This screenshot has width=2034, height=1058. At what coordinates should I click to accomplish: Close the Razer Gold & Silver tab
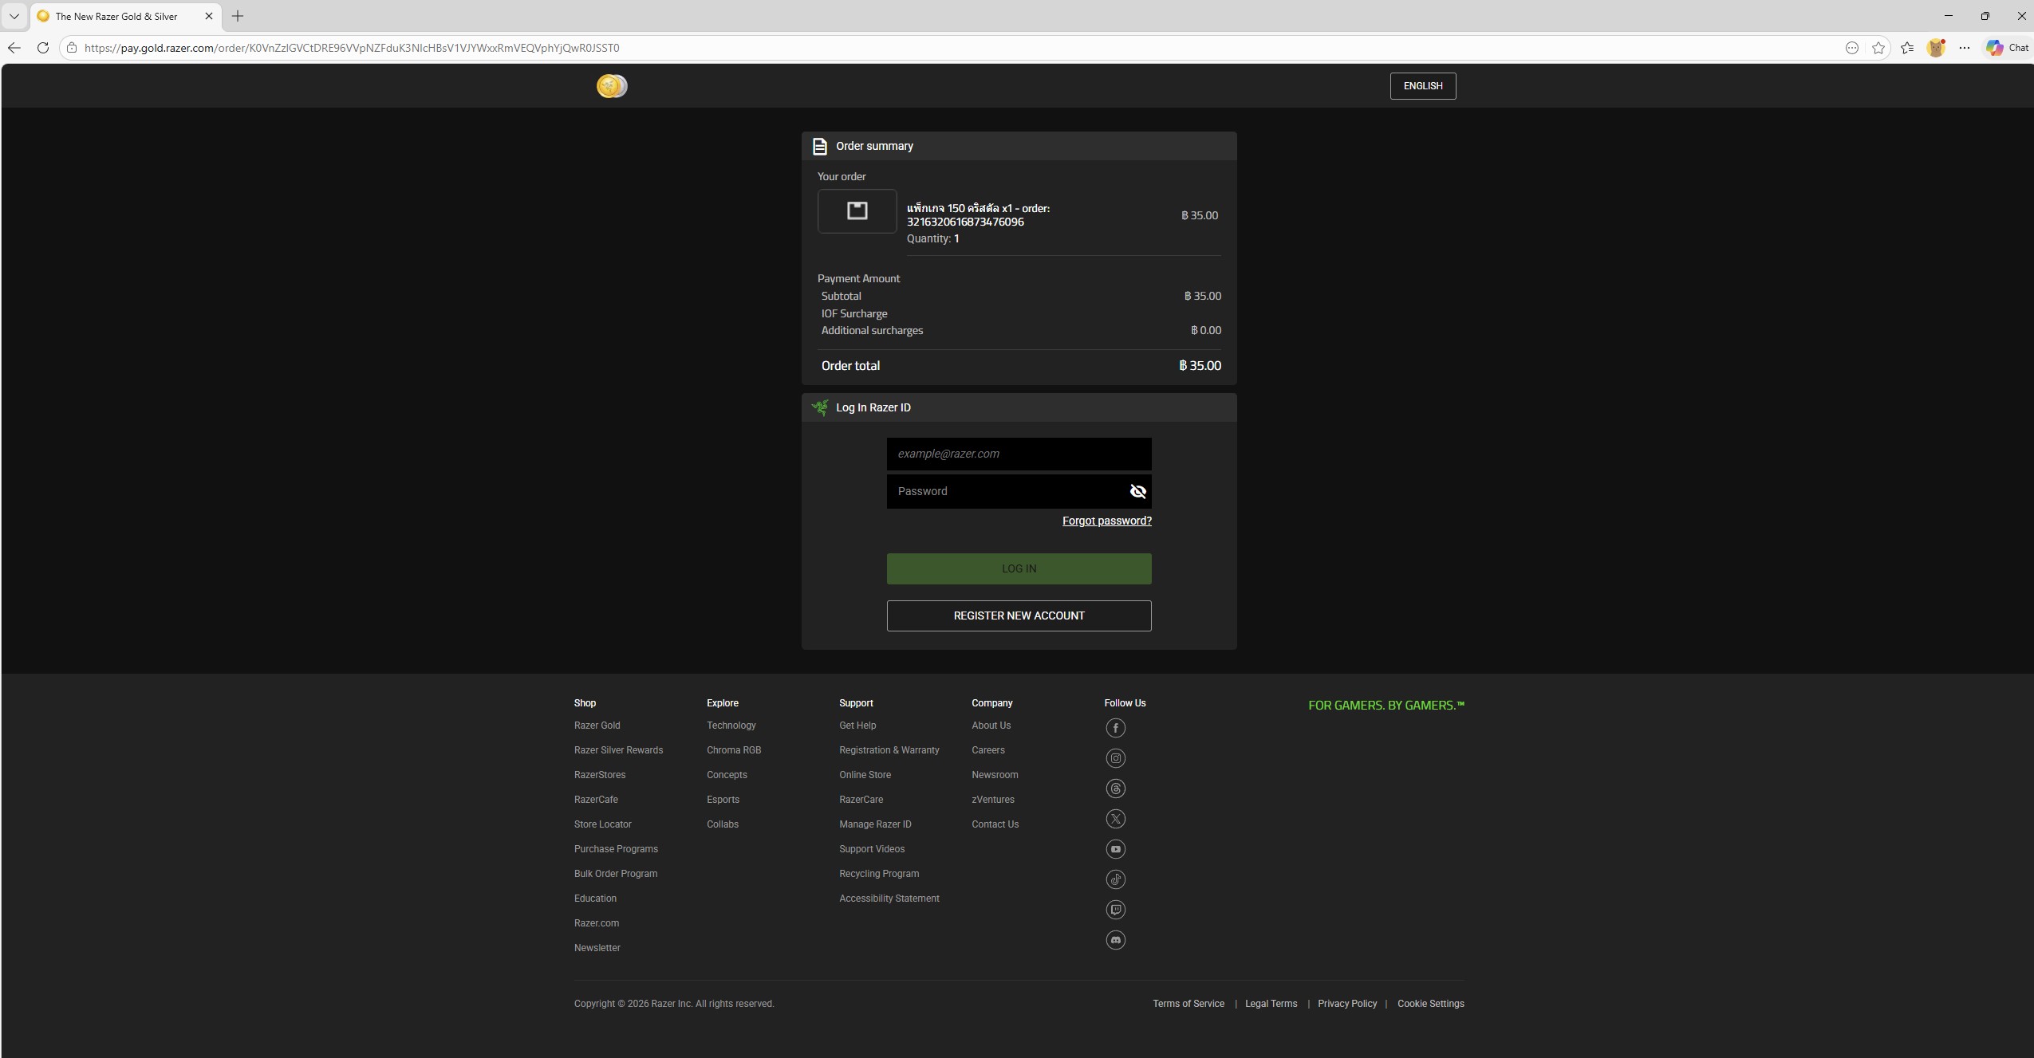point(209,16)
